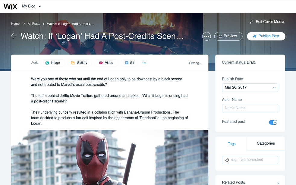Go to Home breadcrumb

coord(15,24)
